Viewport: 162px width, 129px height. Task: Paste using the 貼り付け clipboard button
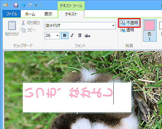tap(12, 28)
